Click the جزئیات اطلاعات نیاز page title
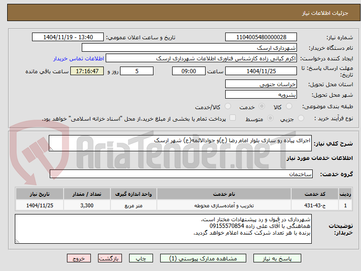The height and width of the screenshot is (271, 361). [x=325, y=13]
